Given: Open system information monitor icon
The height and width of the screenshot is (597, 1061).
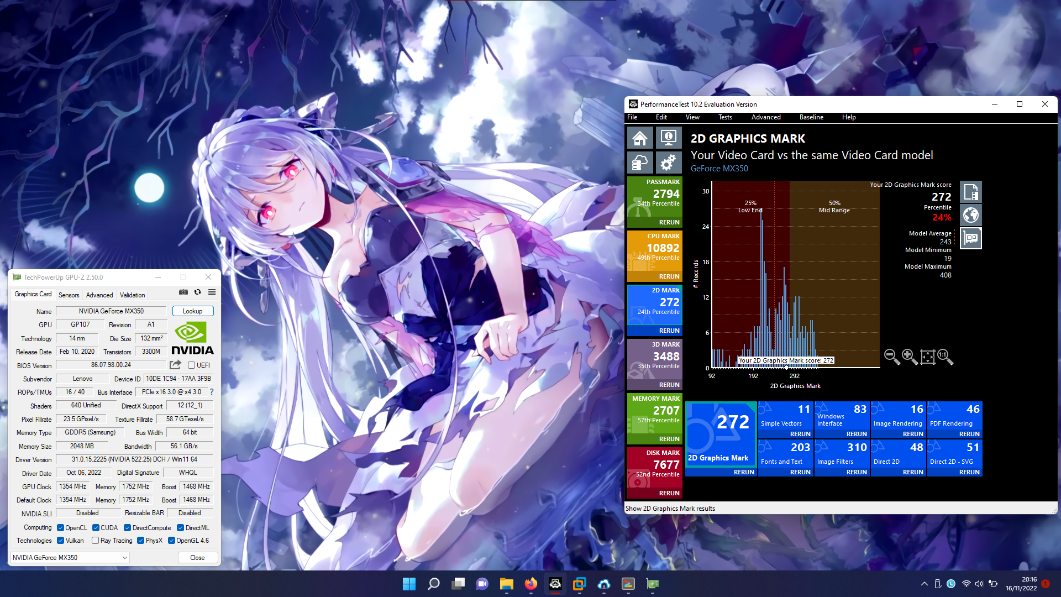Looking at the screenshot, I should 668,138.
